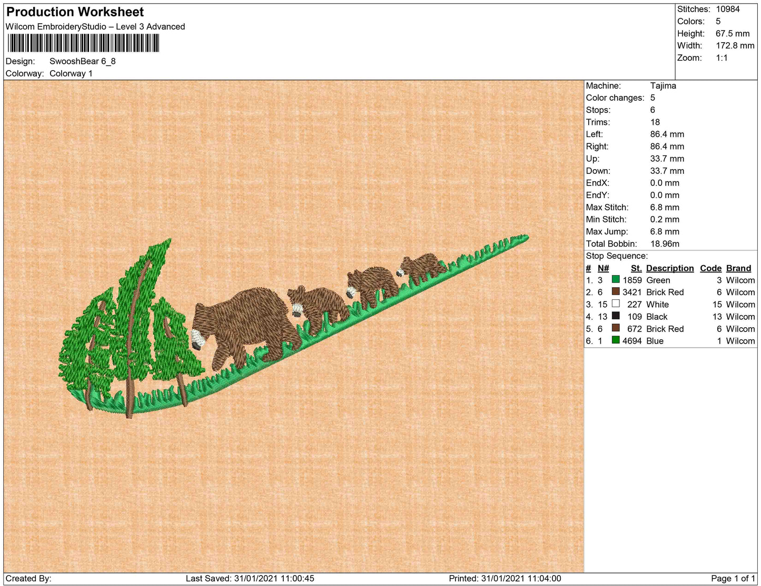This screenshot has height=586, width=761.
Task: Click the underlined Description column header
Action: pos(669,268)
